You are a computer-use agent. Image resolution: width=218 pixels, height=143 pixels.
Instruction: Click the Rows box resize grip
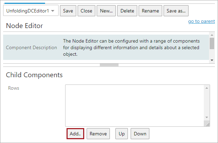(207, 124)
